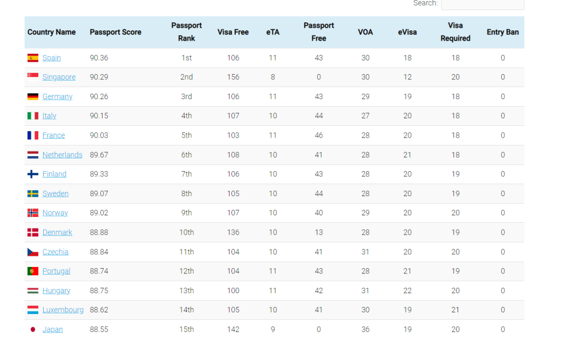The height and width of the screenshot is (339, 576).
Task: Sort by Passport Free column header
Action: pos(318,32)
